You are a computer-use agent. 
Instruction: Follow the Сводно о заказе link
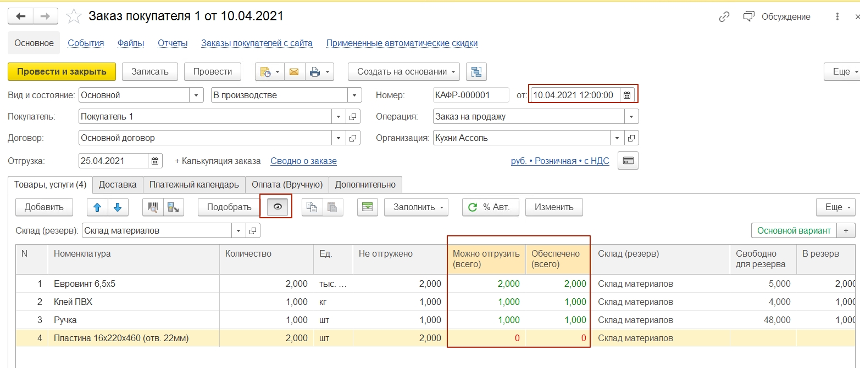(303, 161)
